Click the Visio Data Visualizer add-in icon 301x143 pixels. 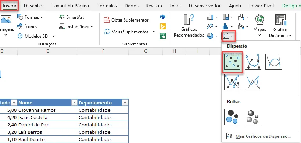tap(163, 17)
